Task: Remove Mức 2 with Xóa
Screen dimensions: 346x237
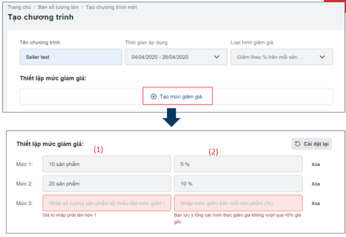Action: click(x=316, y=184)
